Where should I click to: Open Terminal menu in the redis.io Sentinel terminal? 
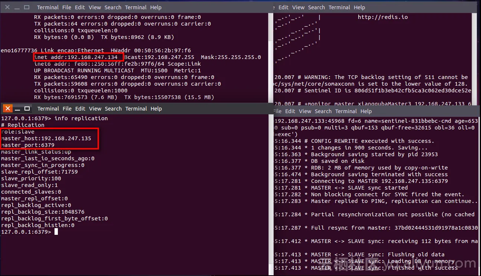click(x=339, y=7)
